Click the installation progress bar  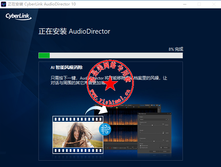[111, 55]
